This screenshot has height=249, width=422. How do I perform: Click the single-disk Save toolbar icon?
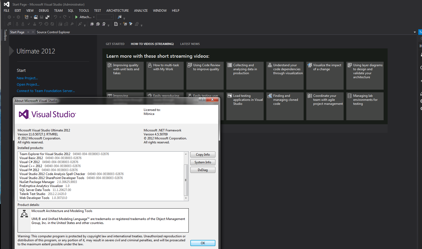(x=42, y=17)
